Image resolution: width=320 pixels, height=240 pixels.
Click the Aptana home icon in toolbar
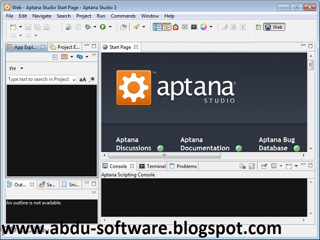coord(176,27)
